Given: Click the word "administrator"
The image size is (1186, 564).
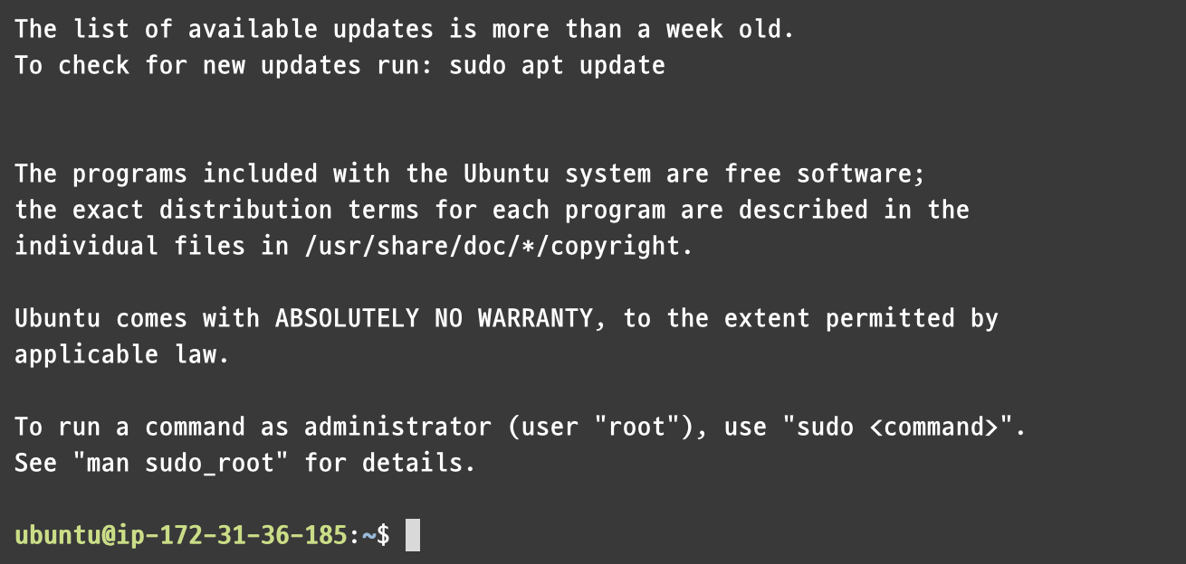Looking at the screenshot, I should (x=397, y=427).
